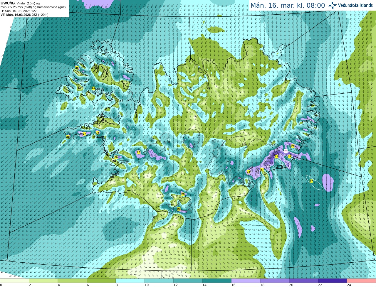This screenshot has height=287, width=376.
Task: Pick the 22–24 m/s dark indigo legend swatch
Action: (x=333, y=281)
